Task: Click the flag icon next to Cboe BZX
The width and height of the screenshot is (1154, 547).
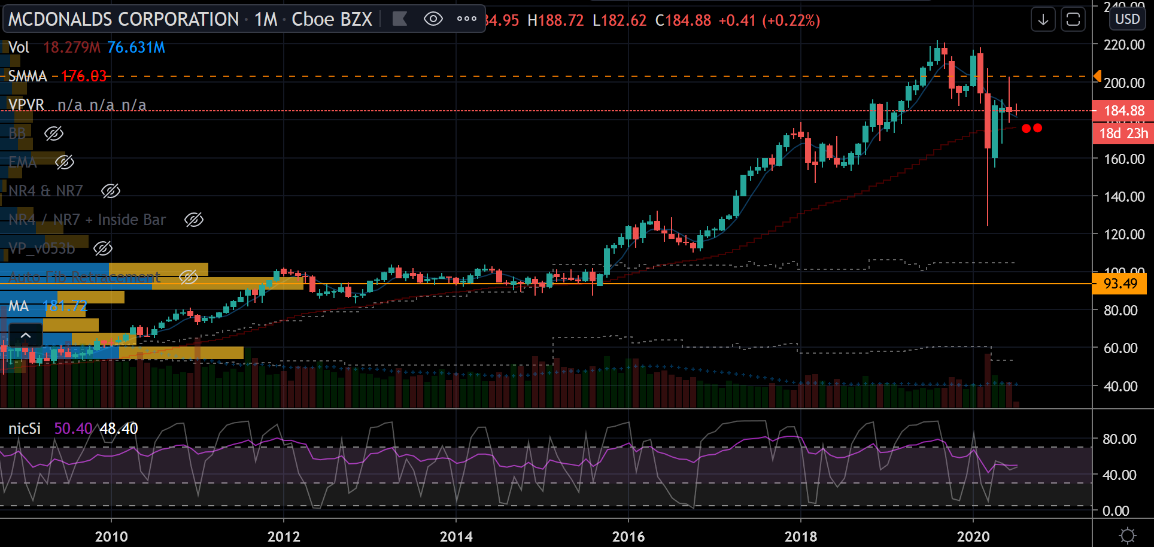Action: point(400,19)
